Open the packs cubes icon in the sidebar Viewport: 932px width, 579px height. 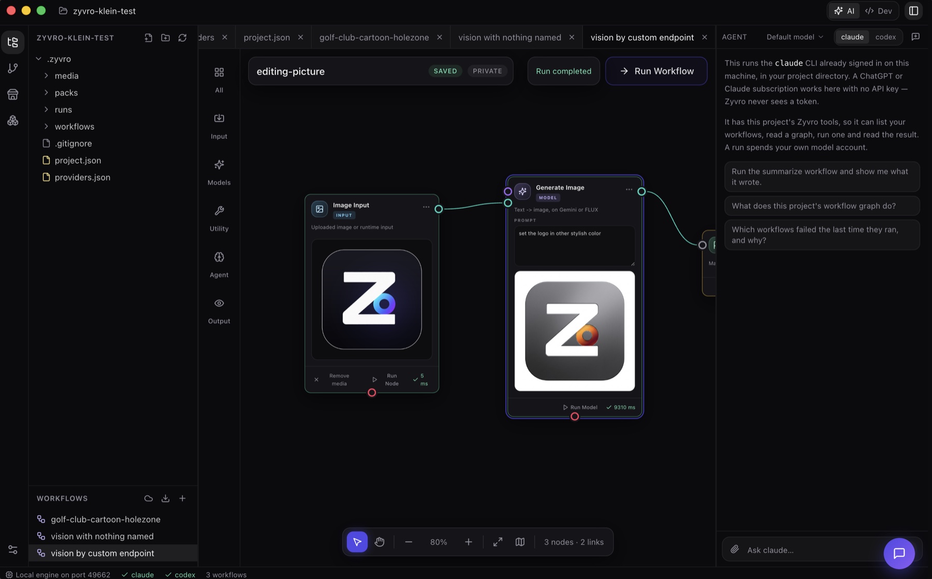tap(13, 120)
